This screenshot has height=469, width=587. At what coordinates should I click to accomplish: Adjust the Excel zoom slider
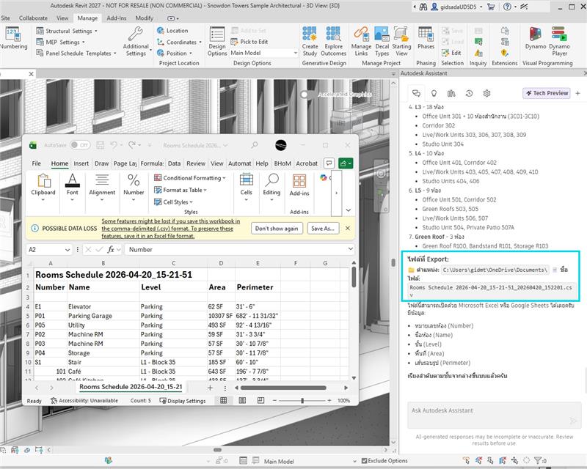(303, 401)
